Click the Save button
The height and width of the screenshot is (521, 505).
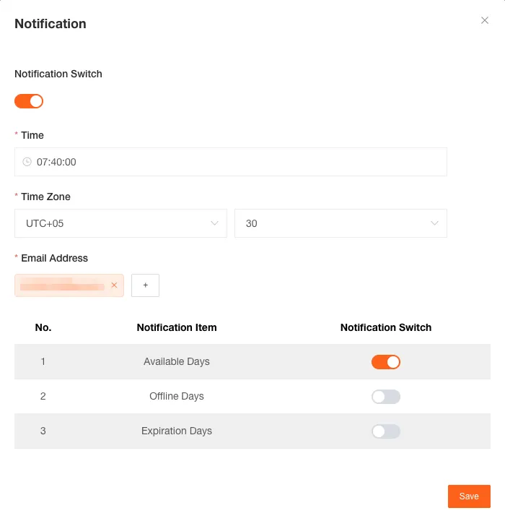[469, 496]
